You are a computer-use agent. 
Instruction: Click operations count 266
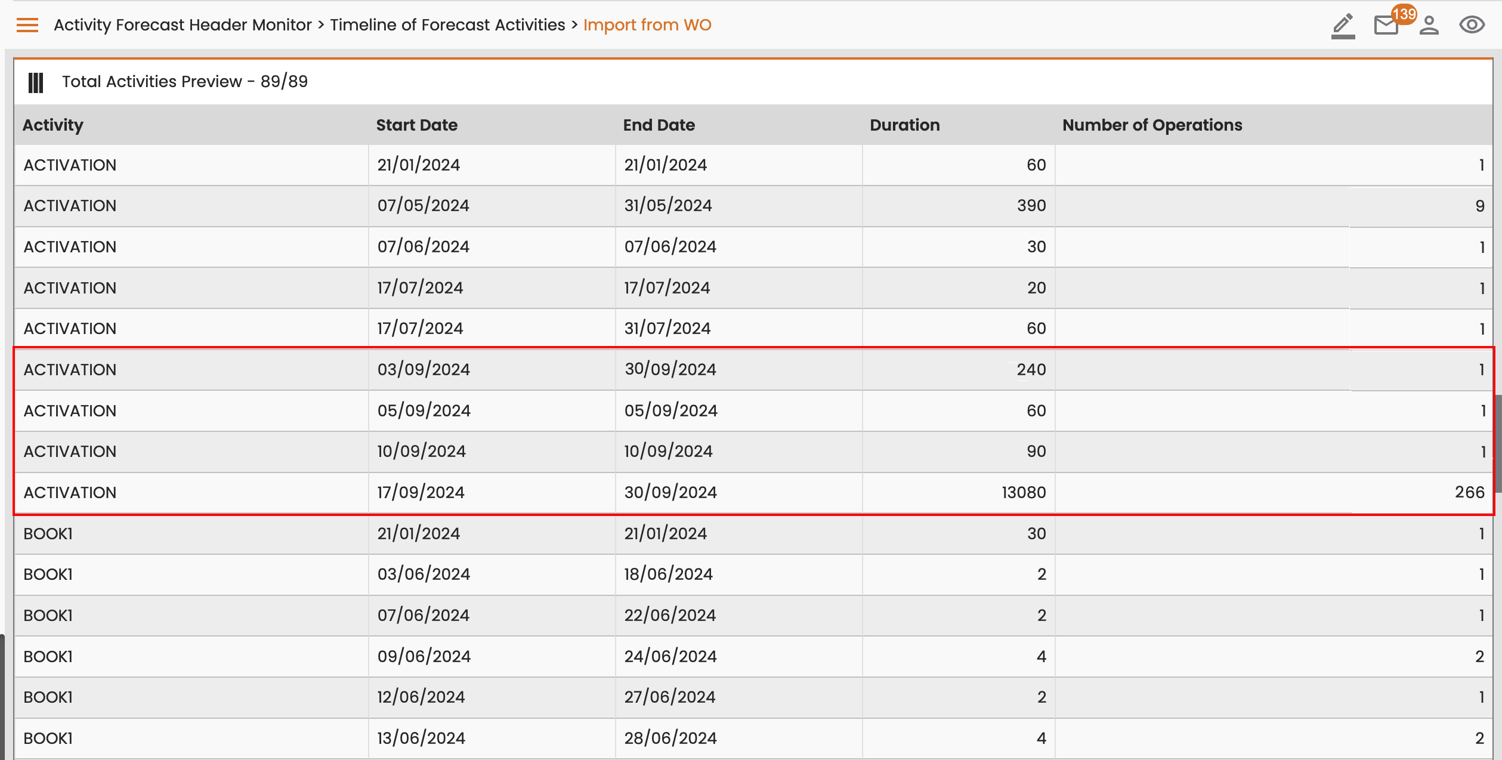1469,493
